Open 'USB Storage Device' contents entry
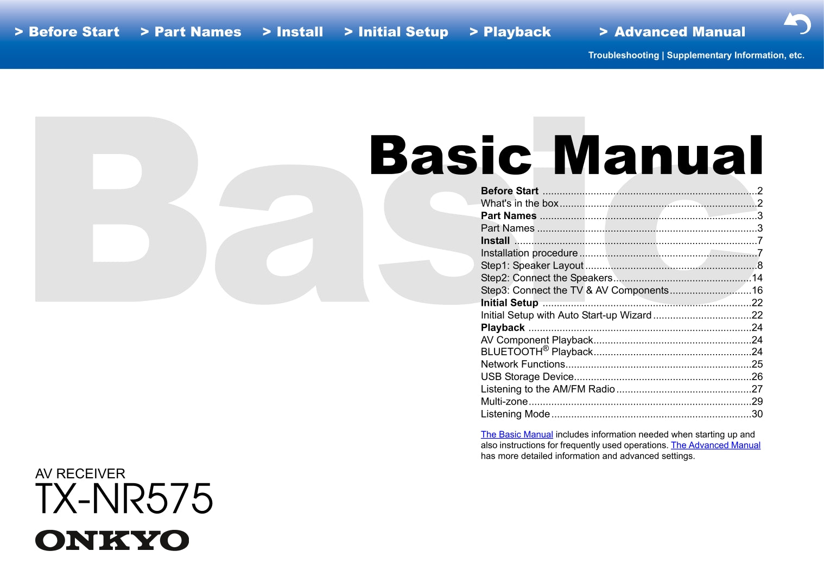Image resolution: width=824 pixels, height=583 pixels. [x=527, y=377]
